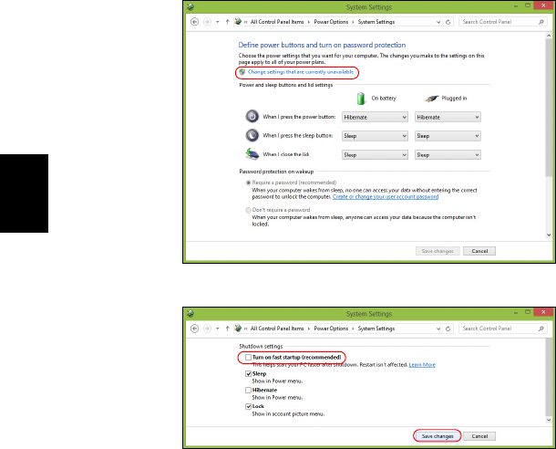Viewport: 556px width, 449px height.
Task: Expand address bar history dropdown in bottom window
Action: click(438, 329)
